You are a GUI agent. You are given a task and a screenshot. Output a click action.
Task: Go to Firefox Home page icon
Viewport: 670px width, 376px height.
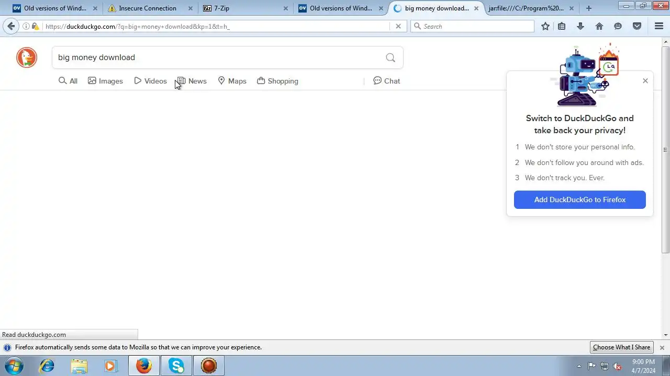point(599,26)
